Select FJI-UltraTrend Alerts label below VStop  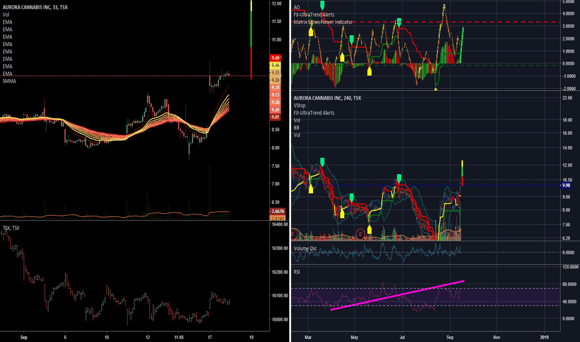(x=314, y=113)
